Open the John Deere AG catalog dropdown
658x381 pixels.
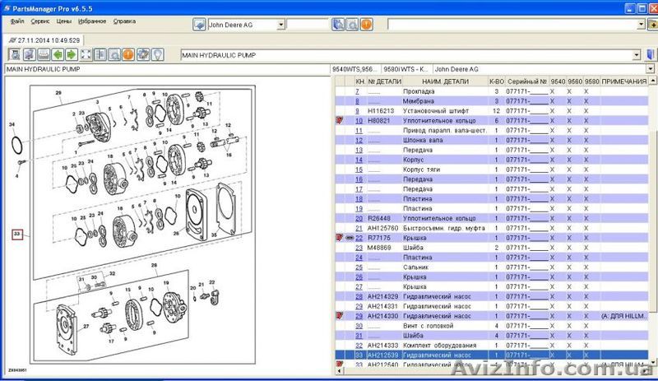[281, 25]
